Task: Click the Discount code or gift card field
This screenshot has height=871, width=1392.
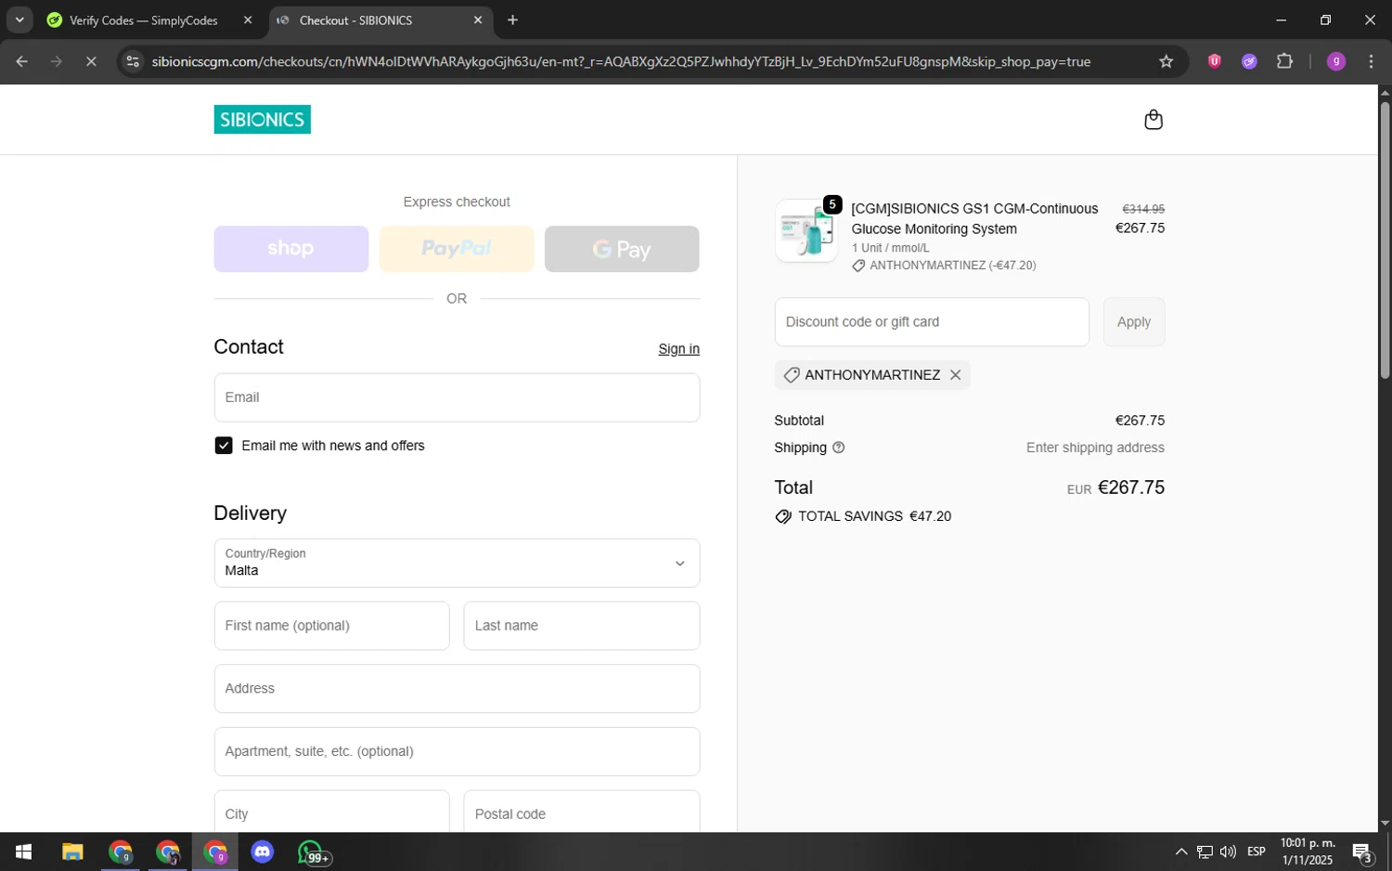Action: [x=932, y=322]
